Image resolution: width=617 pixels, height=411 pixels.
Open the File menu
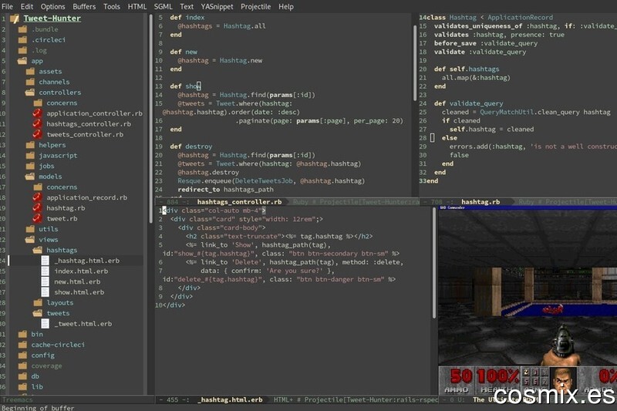pyautogui.click(x=7, y=7)
